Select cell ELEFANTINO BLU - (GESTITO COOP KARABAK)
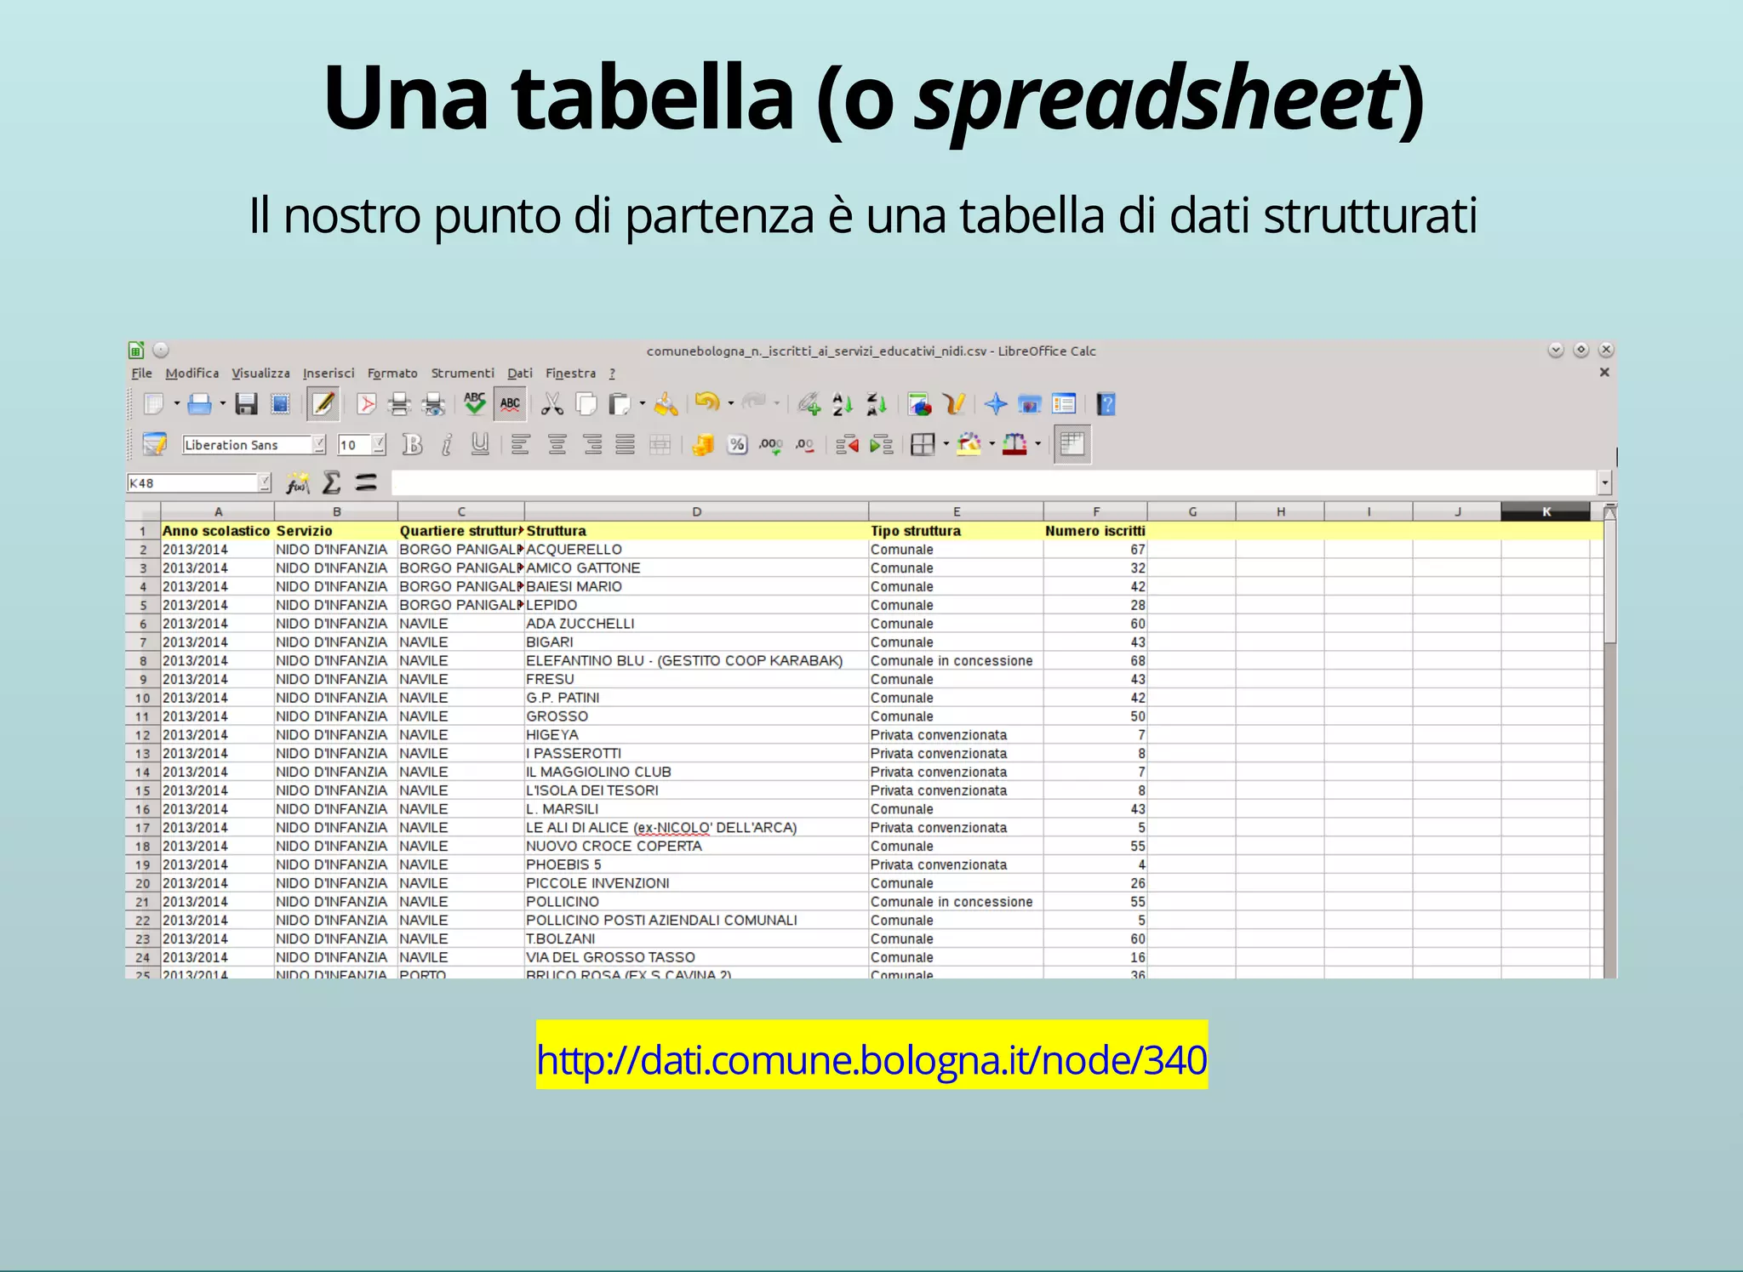 tap(696, 661)
